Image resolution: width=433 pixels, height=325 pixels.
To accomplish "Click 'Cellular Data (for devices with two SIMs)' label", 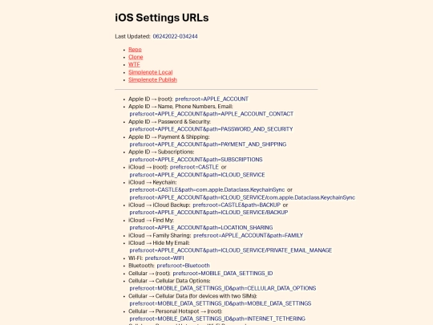I will 206,295.
